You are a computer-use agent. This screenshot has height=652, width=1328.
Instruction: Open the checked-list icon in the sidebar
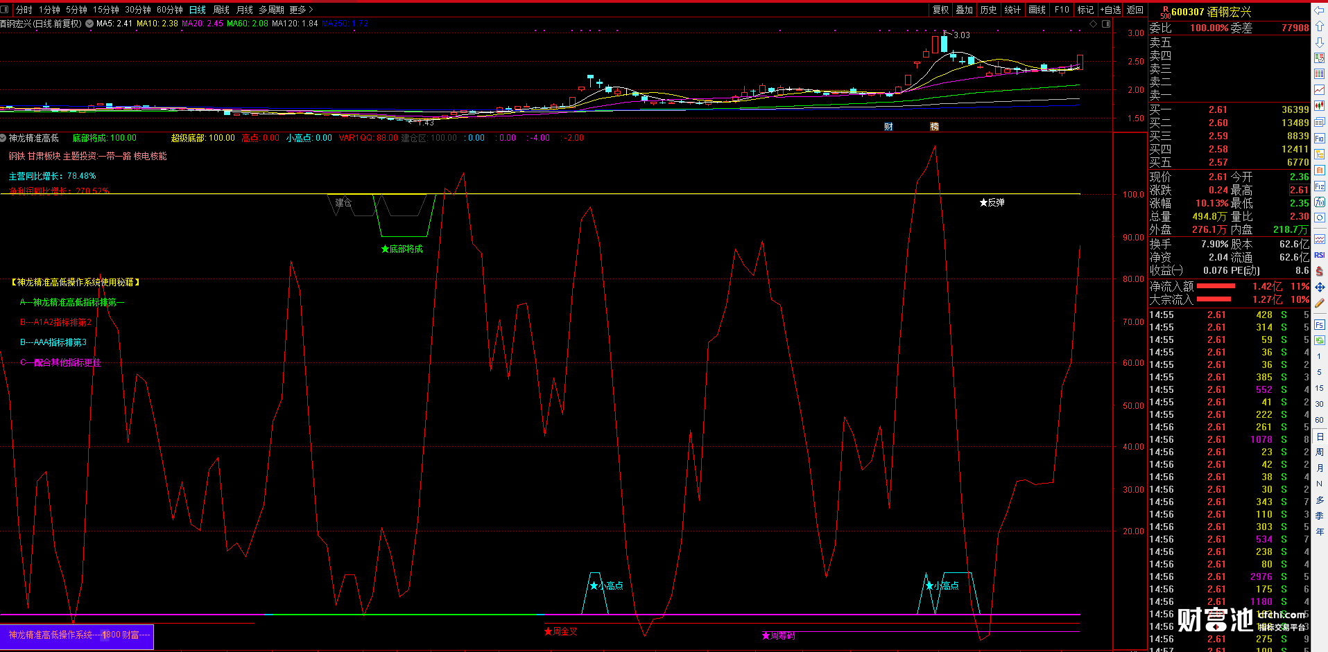pyautogui.click(x=1319, y=58)
